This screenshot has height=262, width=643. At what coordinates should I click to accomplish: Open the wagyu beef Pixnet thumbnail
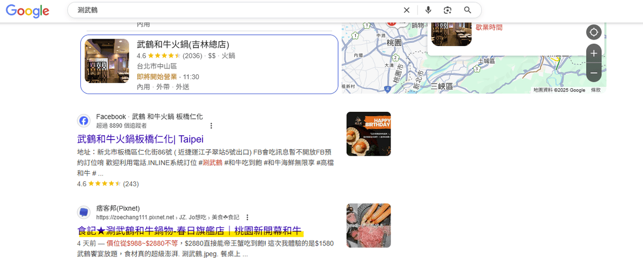tap(369, 225)
